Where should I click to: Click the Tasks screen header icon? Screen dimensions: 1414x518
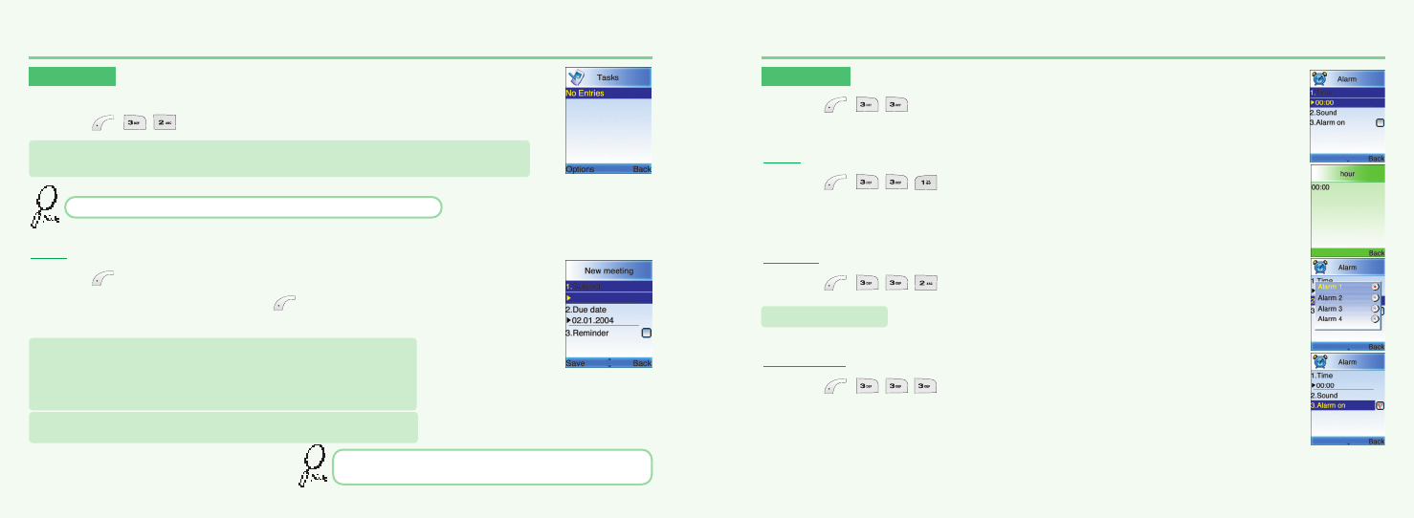click(576, 77)
